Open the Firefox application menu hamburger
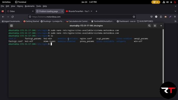The height and width of the screenshot is (100, 178). tap(175, 17)
